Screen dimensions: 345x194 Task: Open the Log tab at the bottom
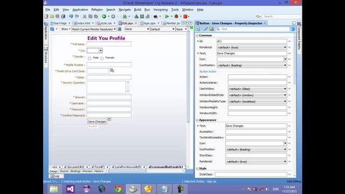[56, 176]
